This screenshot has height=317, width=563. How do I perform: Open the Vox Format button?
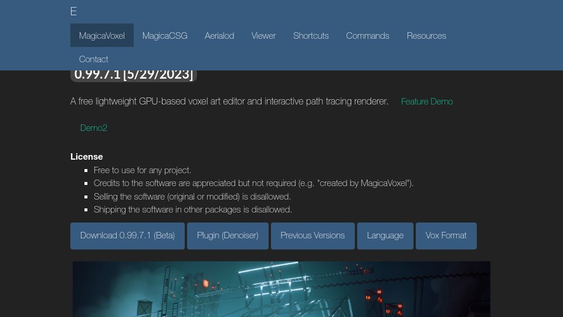(x=446, y=236)
